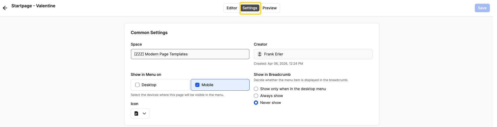497x127 pixels.
Task: Go back using the left arrow icon
Action: [x=5, y=8]
